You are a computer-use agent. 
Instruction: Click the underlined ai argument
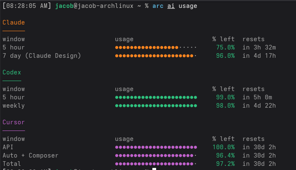pyautogui.click(x=171, y=6)
